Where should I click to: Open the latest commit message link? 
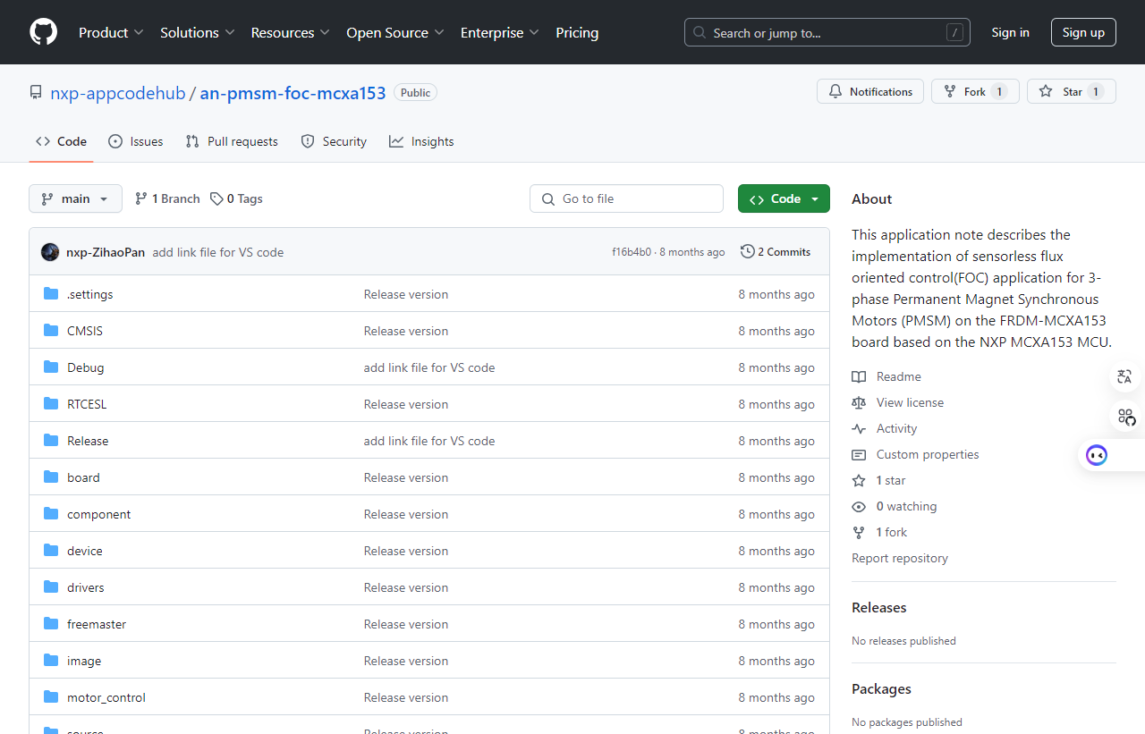(x=218, y=252)
